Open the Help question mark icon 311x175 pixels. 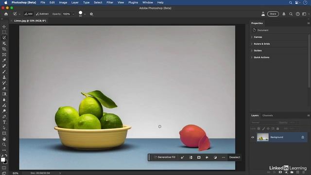(298, 14)
